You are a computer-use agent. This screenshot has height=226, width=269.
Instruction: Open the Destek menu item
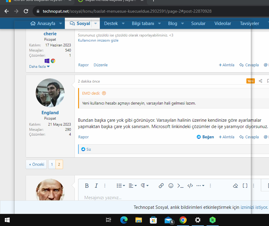pos(111,24)
